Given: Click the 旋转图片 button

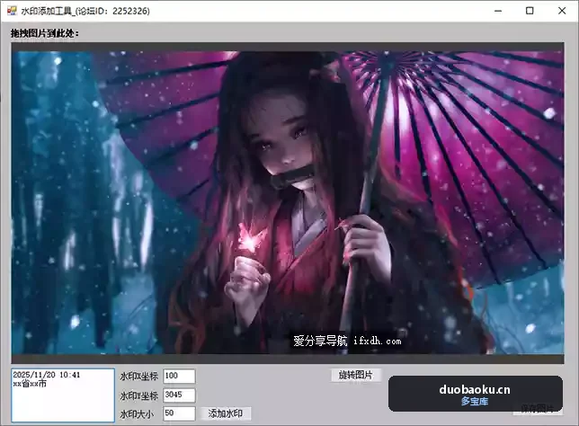Looking at the screenshot, I should click(356, 375).
